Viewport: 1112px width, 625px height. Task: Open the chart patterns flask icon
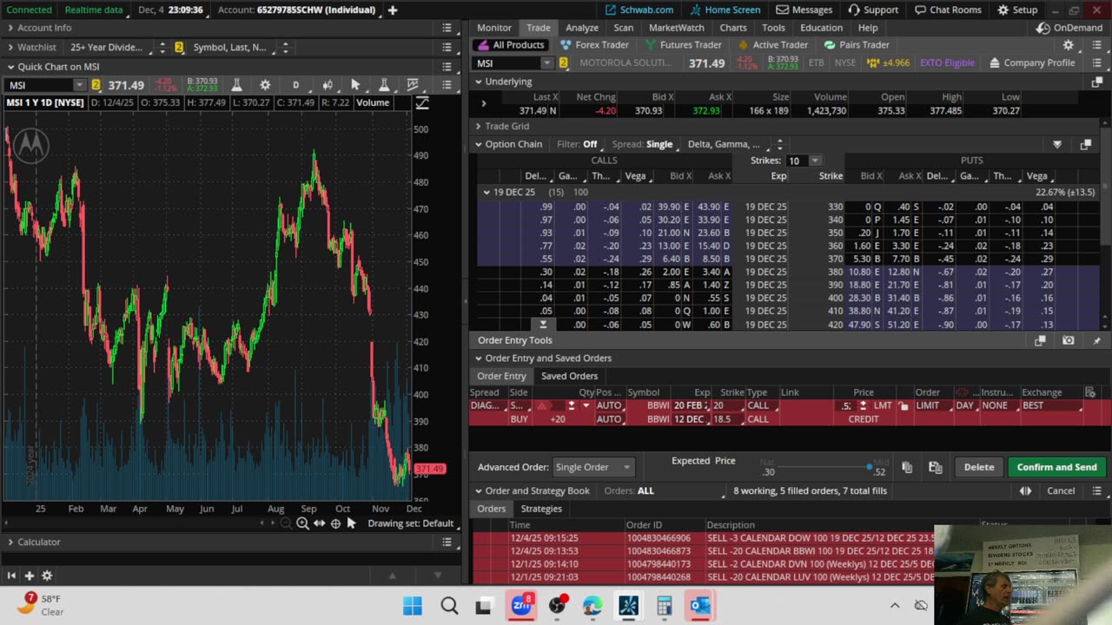click(x=384, y=85)
